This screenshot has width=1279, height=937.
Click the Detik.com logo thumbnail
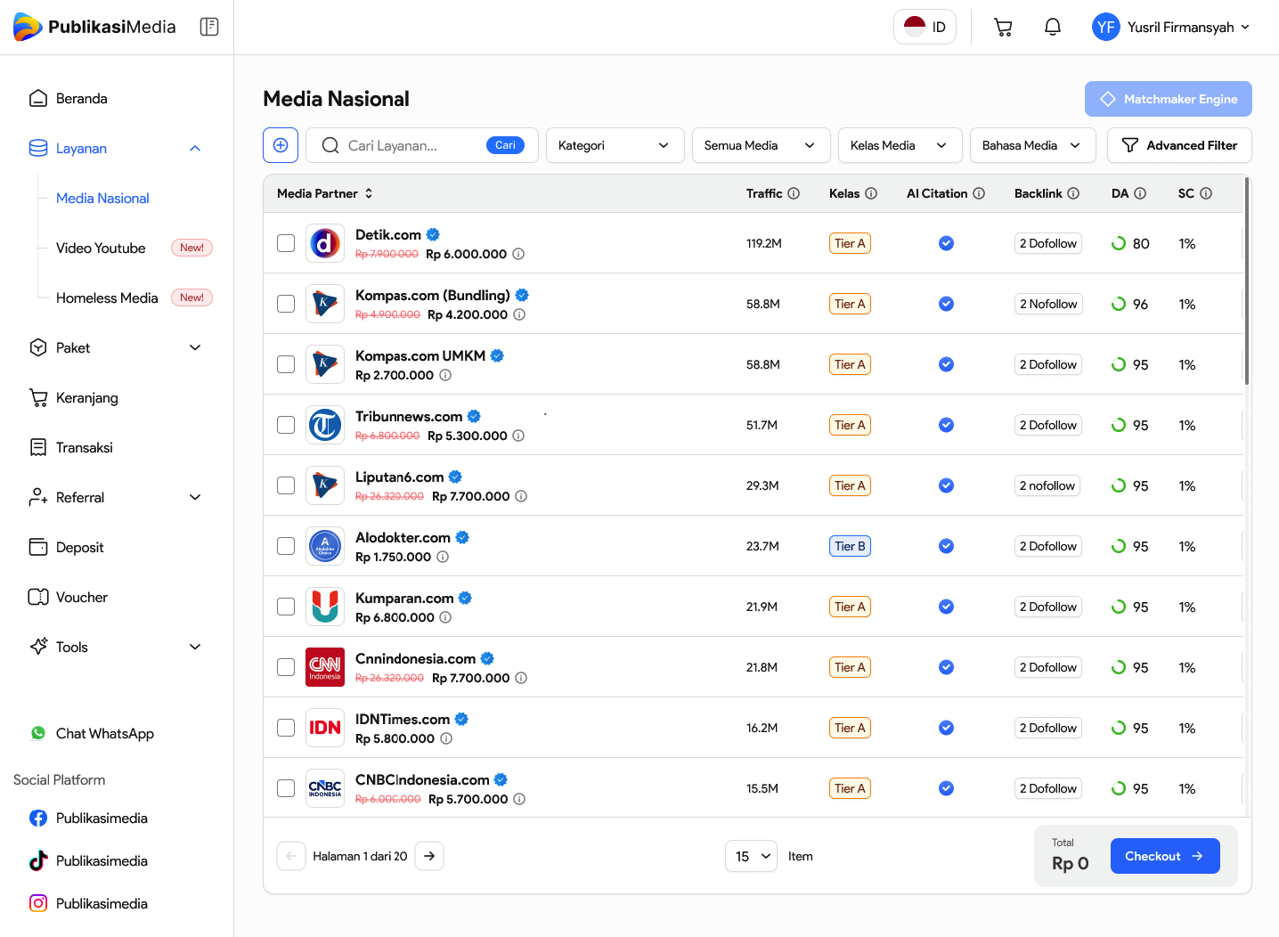(x=325, y=243)
